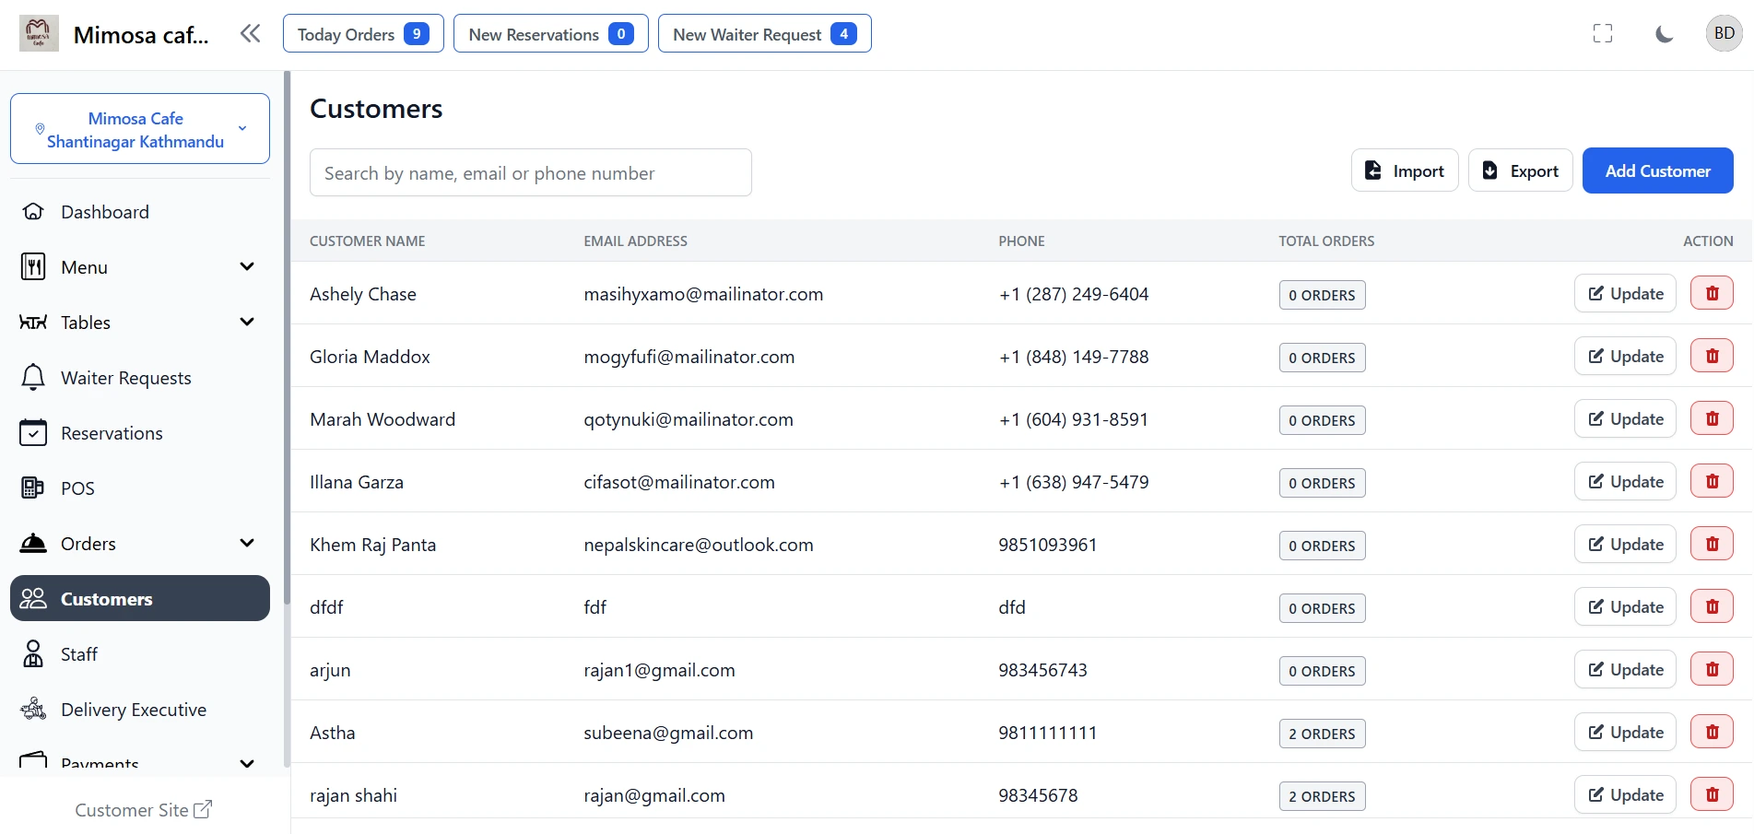Open the Delivery Executive section
This screenshot has height=834, width=1754.
(133, 709)
